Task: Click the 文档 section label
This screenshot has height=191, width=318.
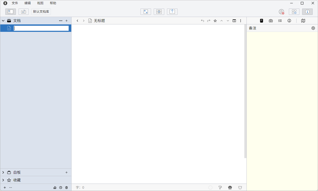Action: click(17, 21)
